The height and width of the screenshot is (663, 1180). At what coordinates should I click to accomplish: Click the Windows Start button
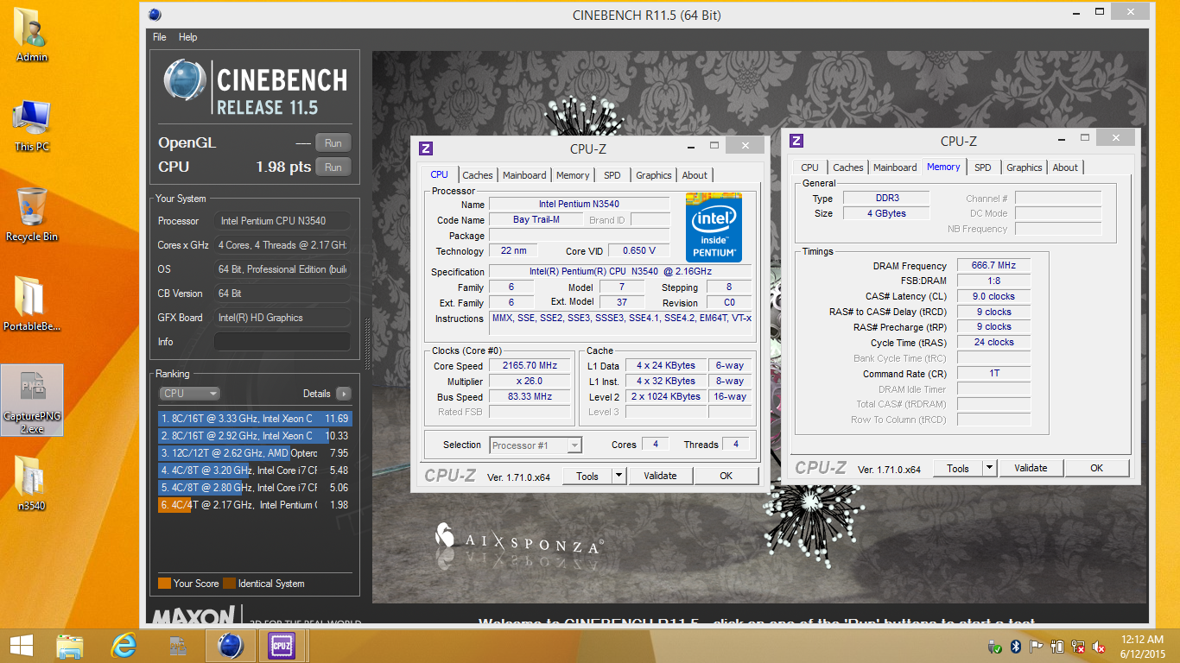pos(21,646)
